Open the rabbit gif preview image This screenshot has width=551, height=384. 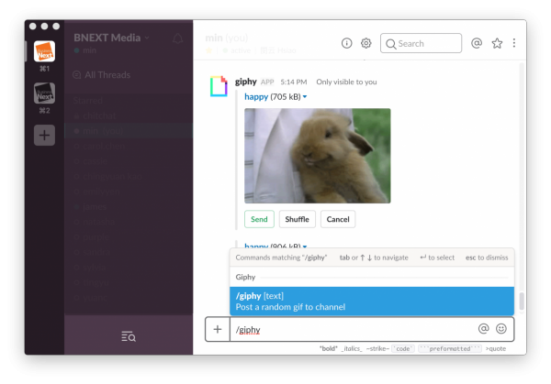tap(318, 156)
